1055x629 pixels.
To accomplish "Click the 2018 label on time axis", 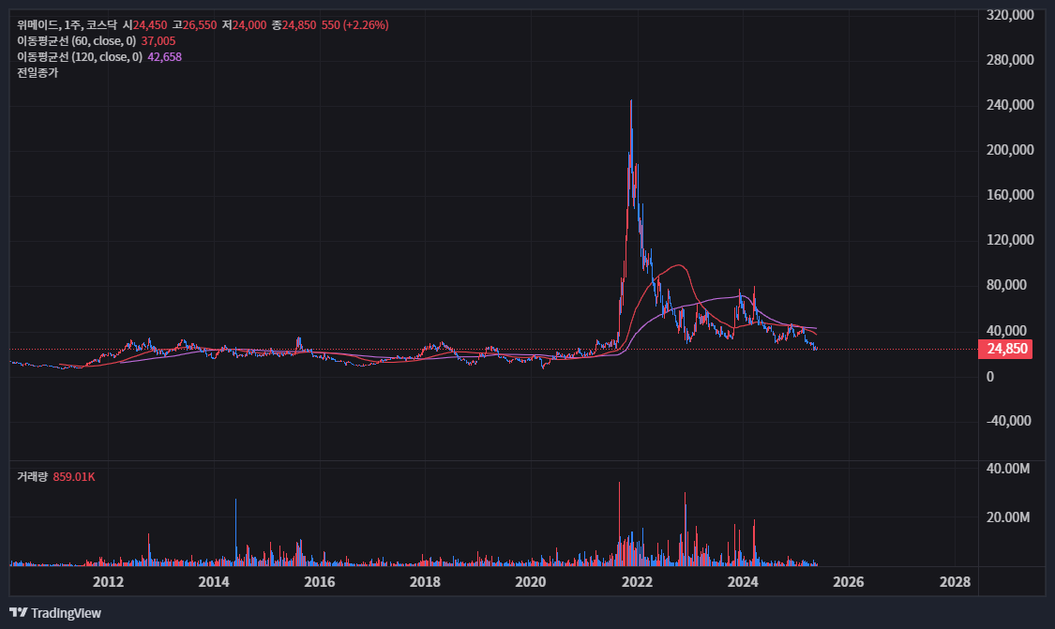I will [425, 582].
